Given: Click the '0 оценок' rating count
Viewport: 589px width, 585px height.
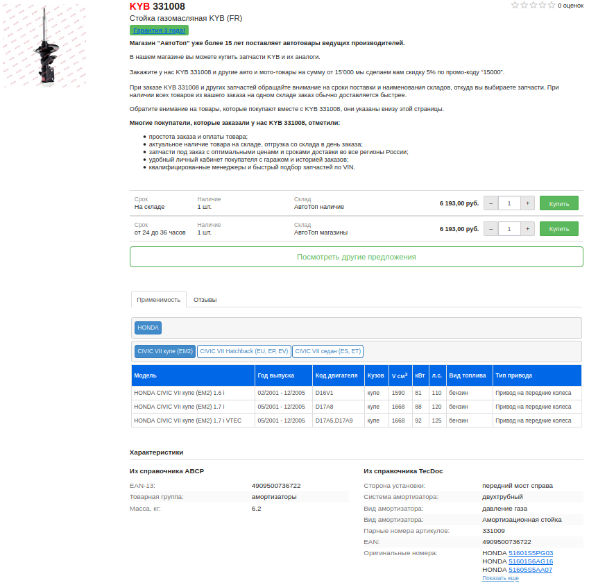Looking at the screenshot, I should 570,6.
